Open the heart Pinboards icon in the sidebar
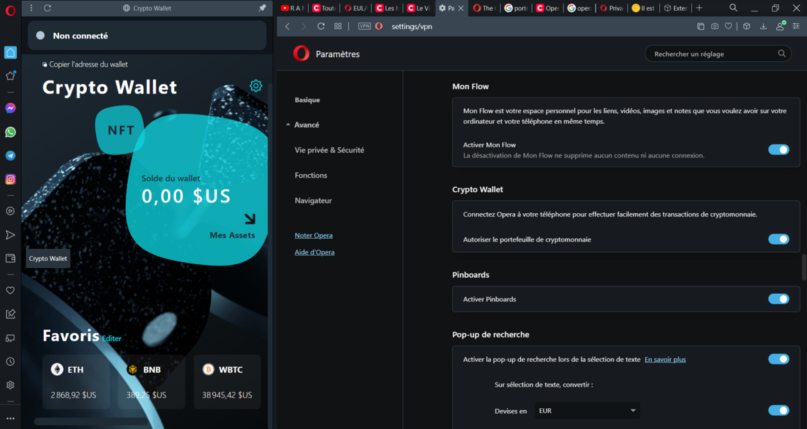Screen dimensions: 807x429 pos(10,290)
